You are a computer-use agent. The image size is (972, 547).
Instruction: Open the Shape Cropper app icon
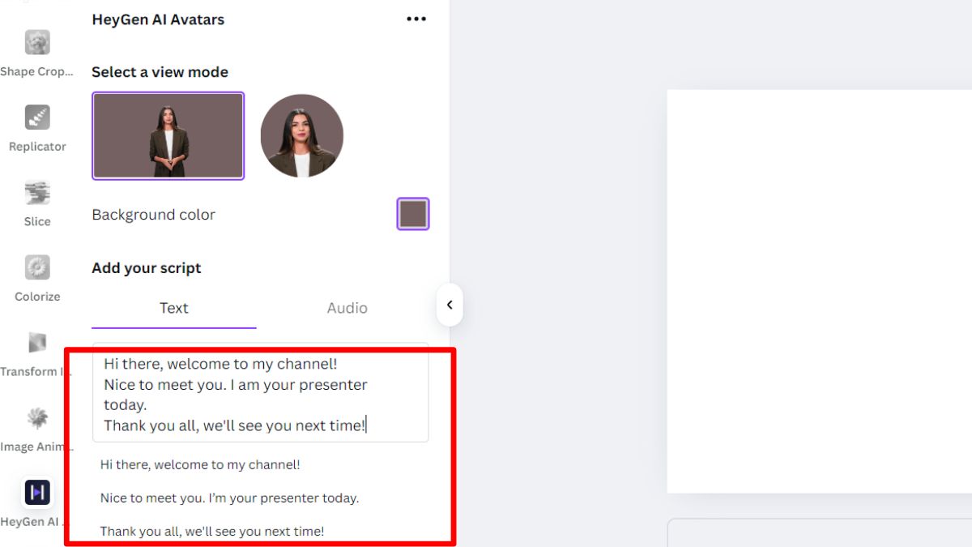pyautogui.click(x=37, y=42)
